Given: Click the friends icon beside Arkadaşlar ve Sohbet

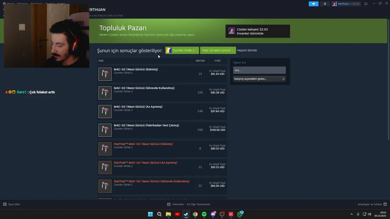Looking at the screenshot, I should [385, 204].
